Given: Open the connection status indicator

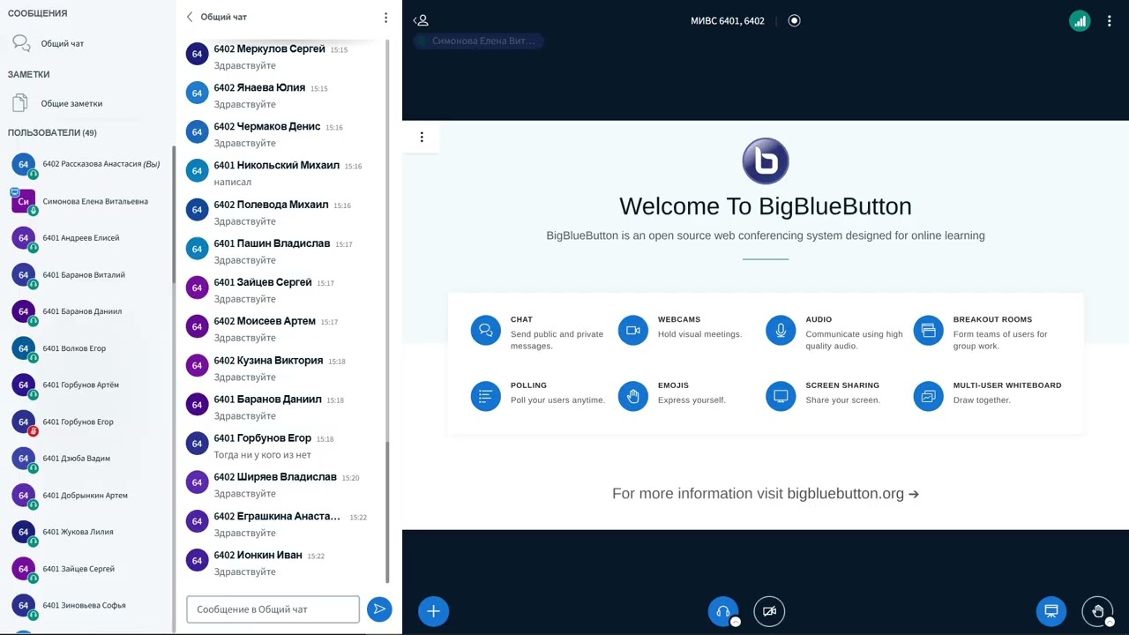Looking at the screenshot, I should coord(1080,21).
